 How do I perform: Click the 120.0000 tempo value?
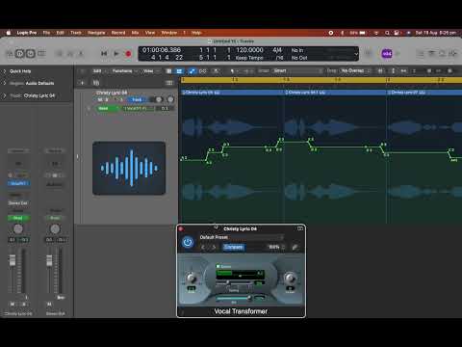point(249,50)
